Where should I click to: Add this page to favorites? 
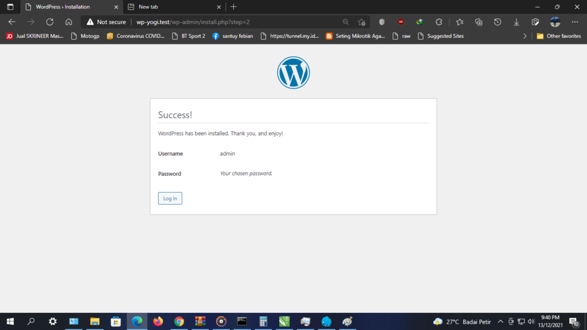pyautogui.click(x=362, y=22)
